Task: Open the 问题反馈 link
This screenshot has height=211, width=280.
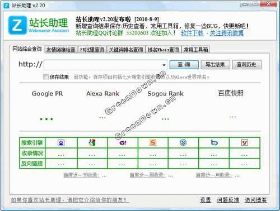Action: pos(228,200)
